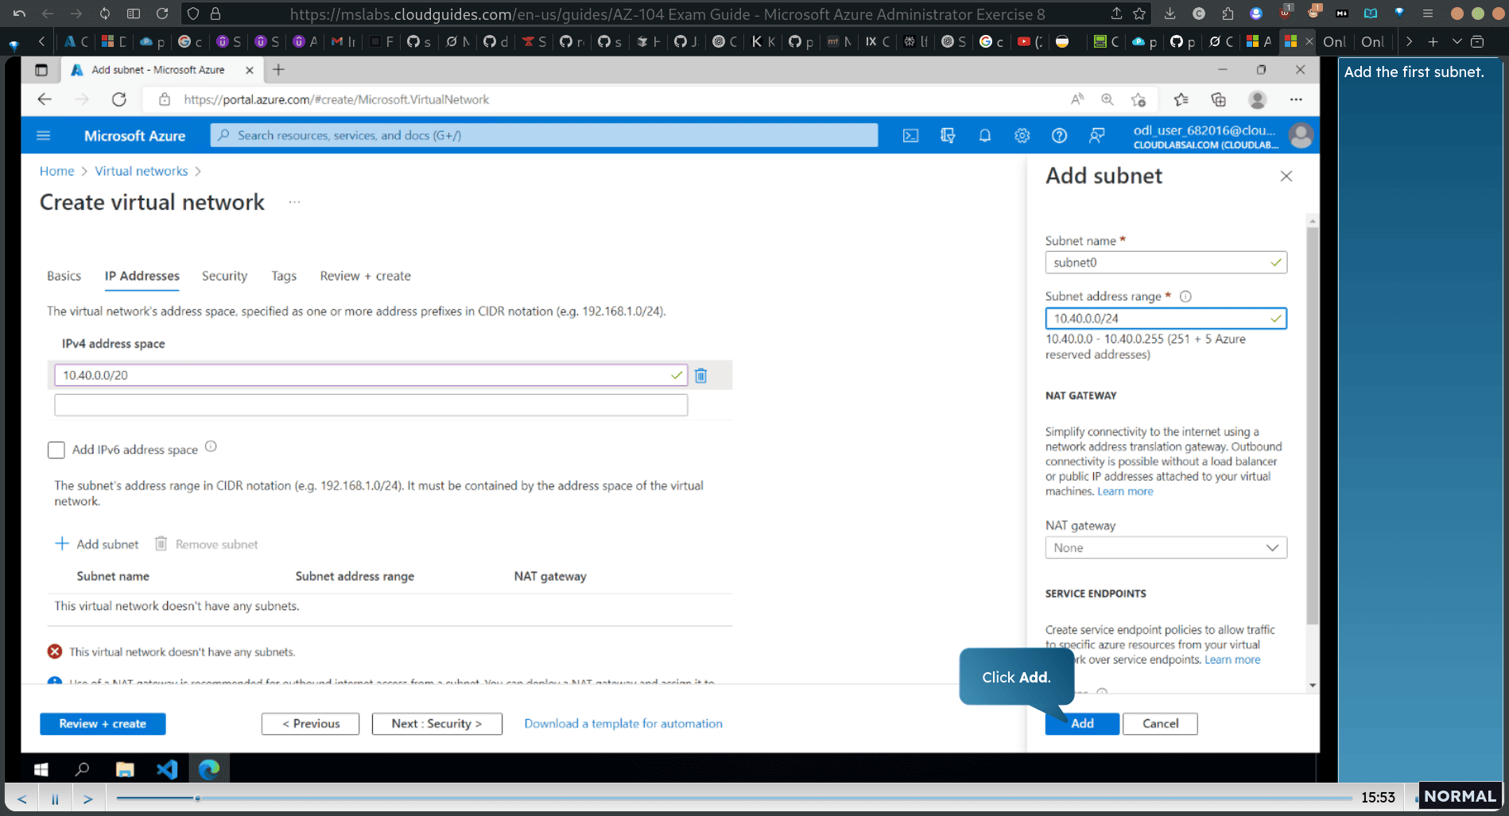Click the 10.40.0.0/20 IPv4 address field
Viewport: 1509px width, 816px height.
point(370,375)
